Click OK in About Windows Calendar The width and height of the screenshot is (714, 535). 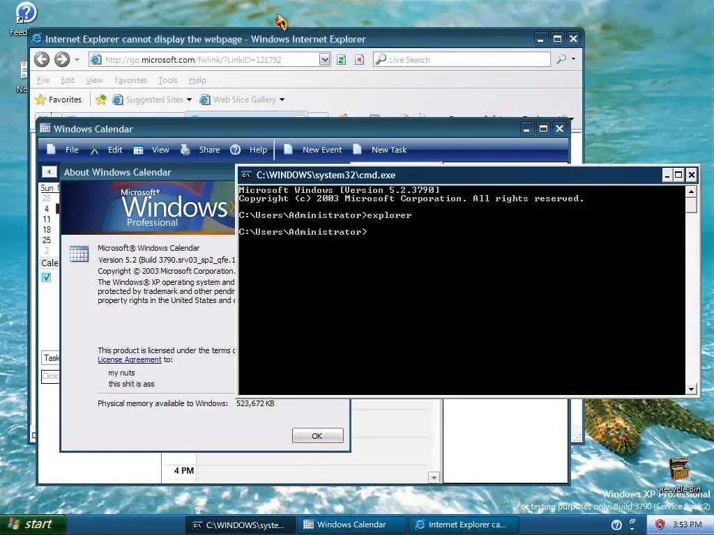[x=317, y=436]
